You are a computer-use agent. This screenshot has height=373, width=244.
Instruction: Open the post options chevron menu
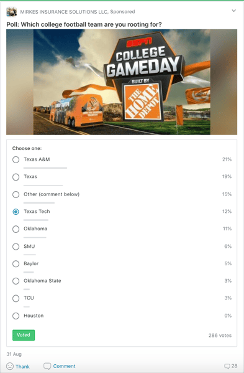tap(234, 11)
